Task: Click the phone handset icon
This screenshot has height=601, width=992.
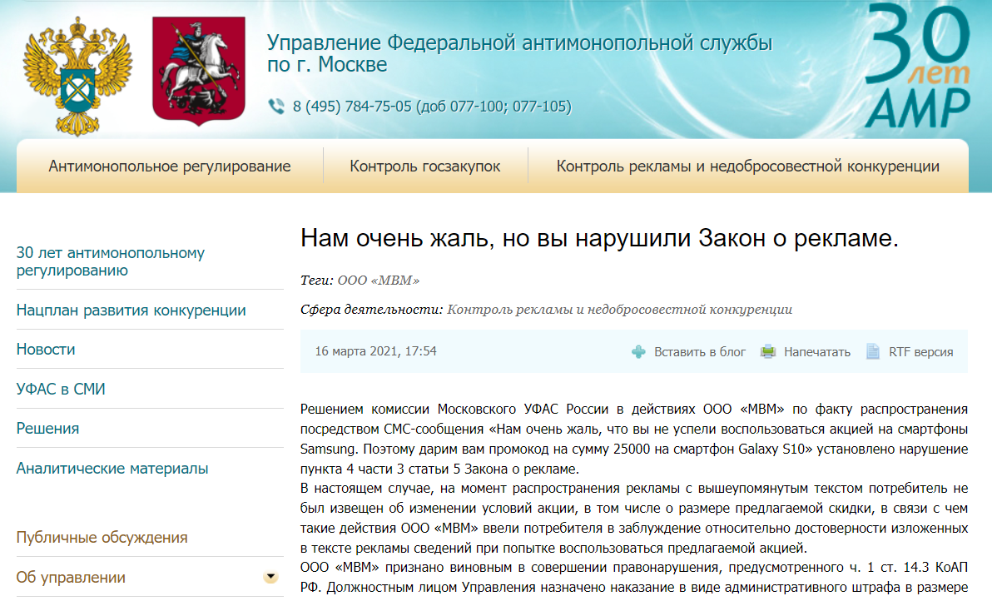Action: click(x=276, y=106)
